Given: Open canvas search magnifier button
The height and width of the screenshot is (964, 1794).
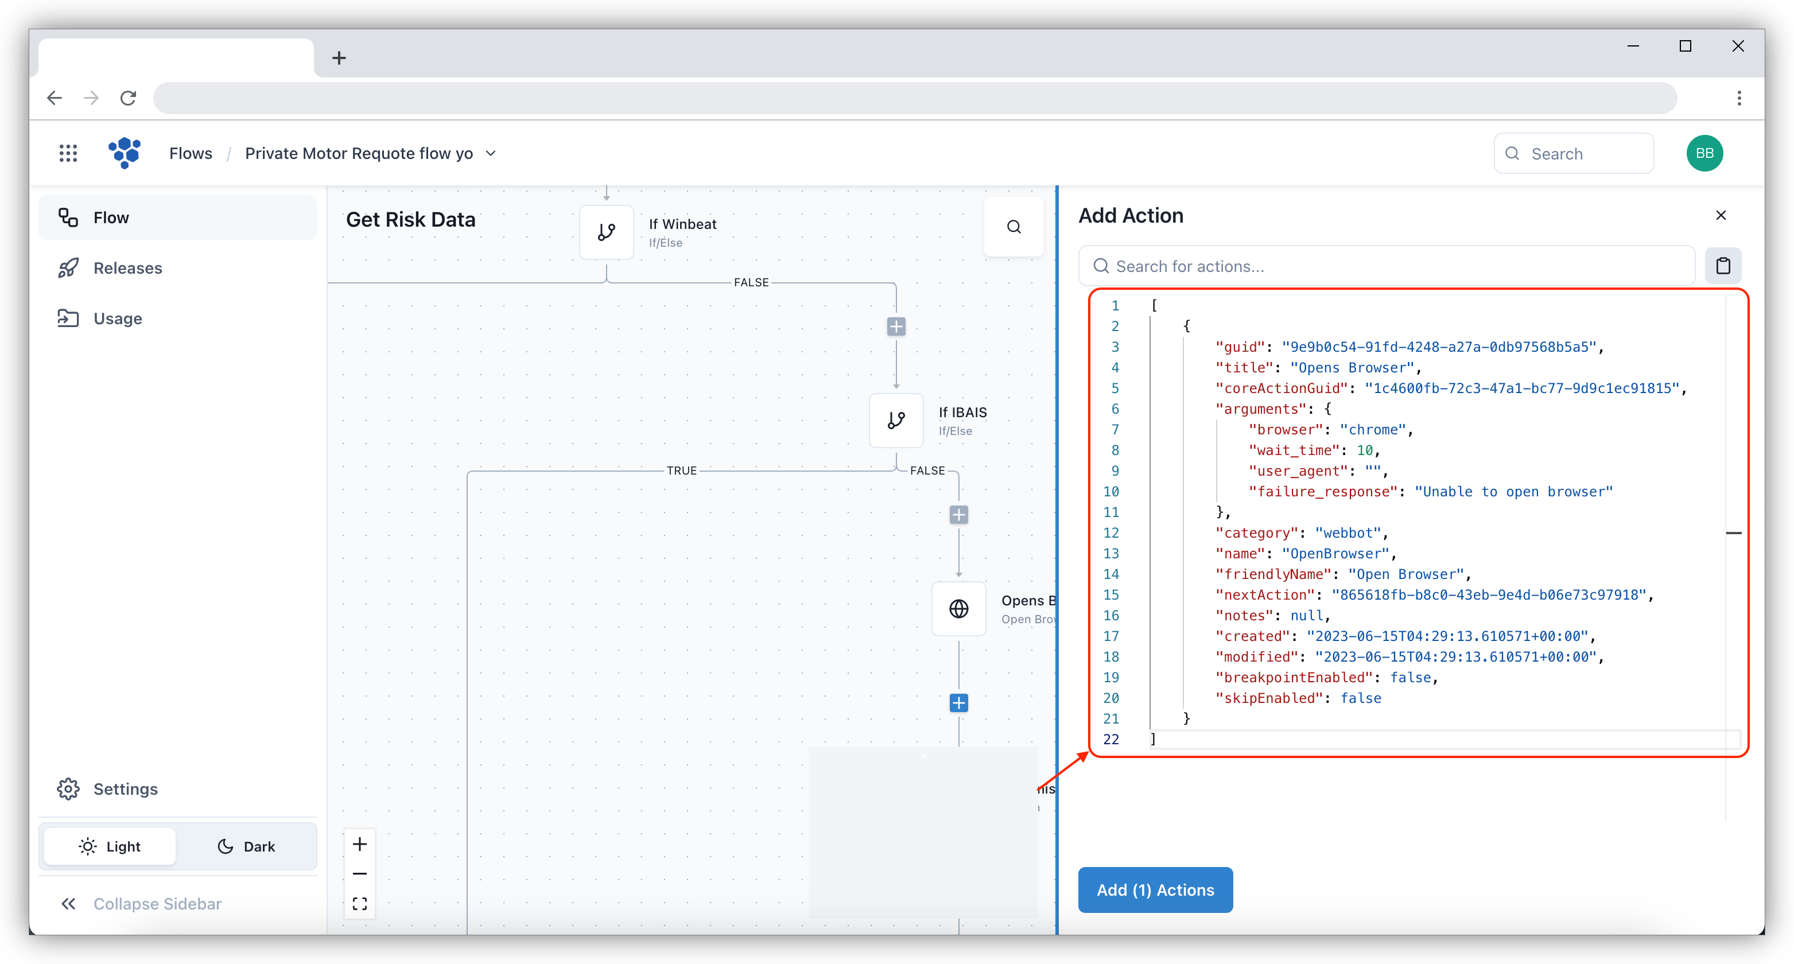Looking at the screenshot, I should tap(1014, 227).
